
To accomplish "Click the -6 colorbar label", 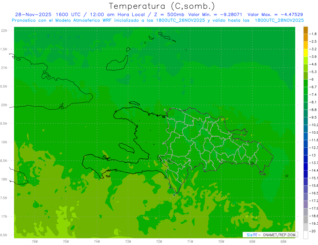I will 312,79.
